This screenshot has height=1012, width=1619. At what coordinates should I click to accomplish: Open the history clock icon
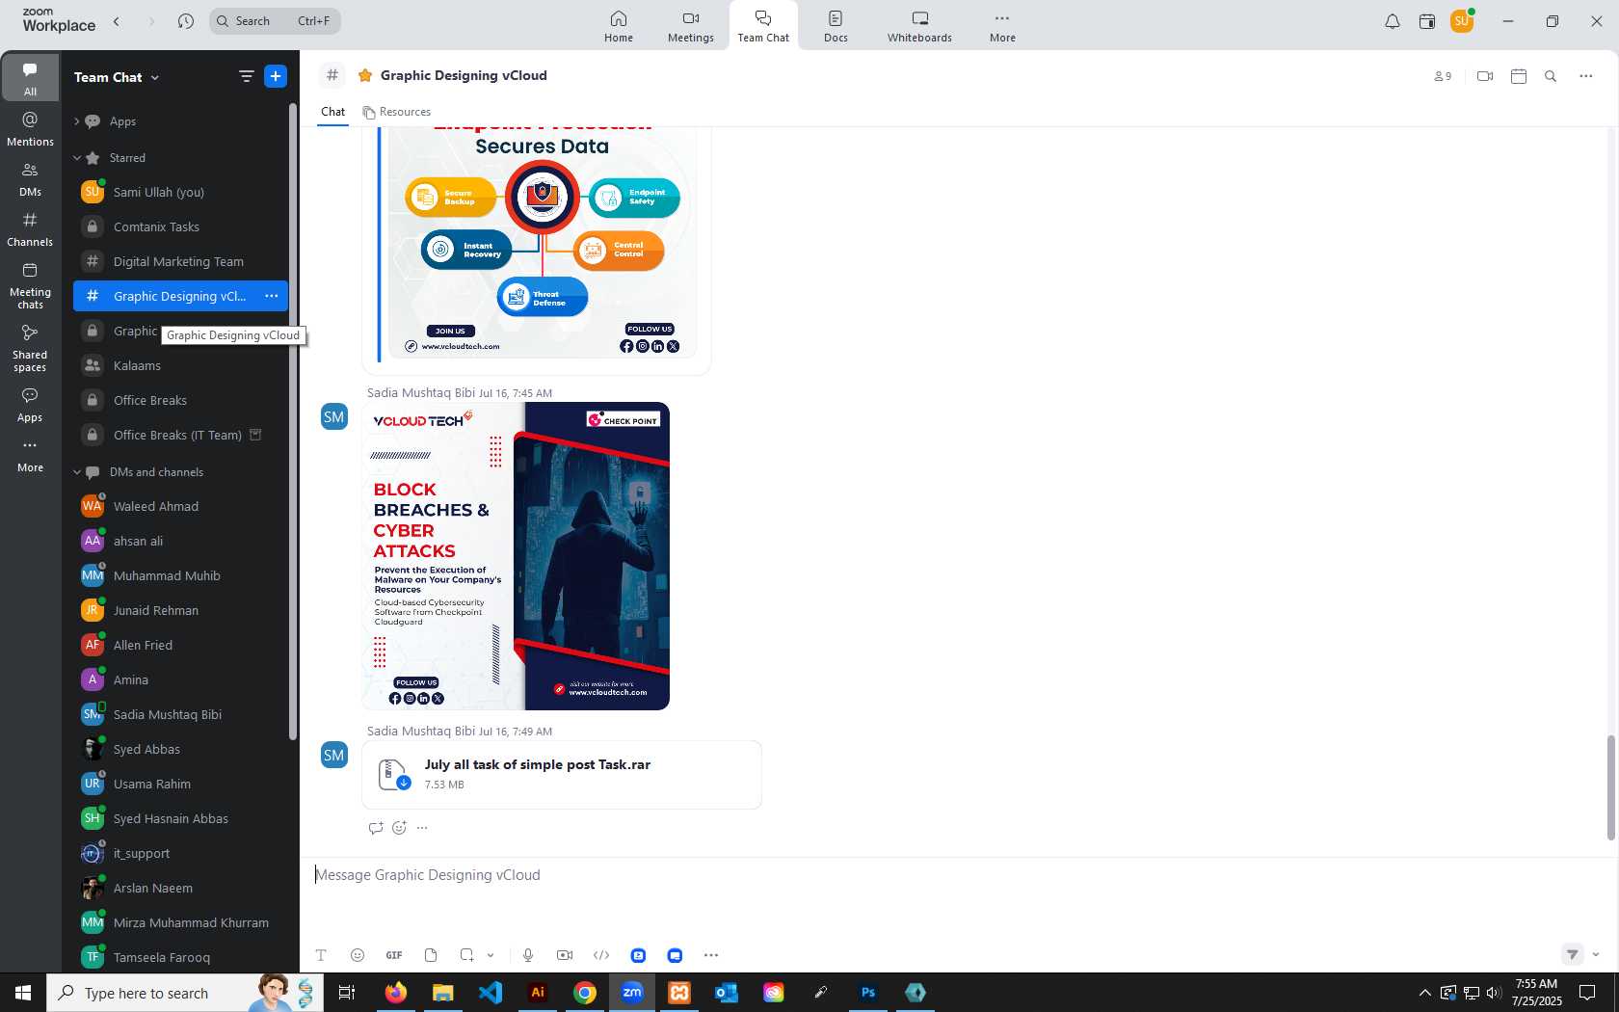(x=186, y=21)
